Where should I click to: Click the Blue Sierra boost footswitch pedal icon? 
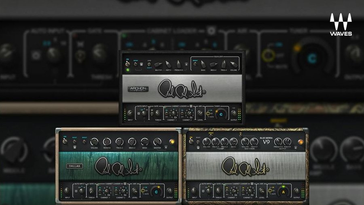click(x=198, y=147)
